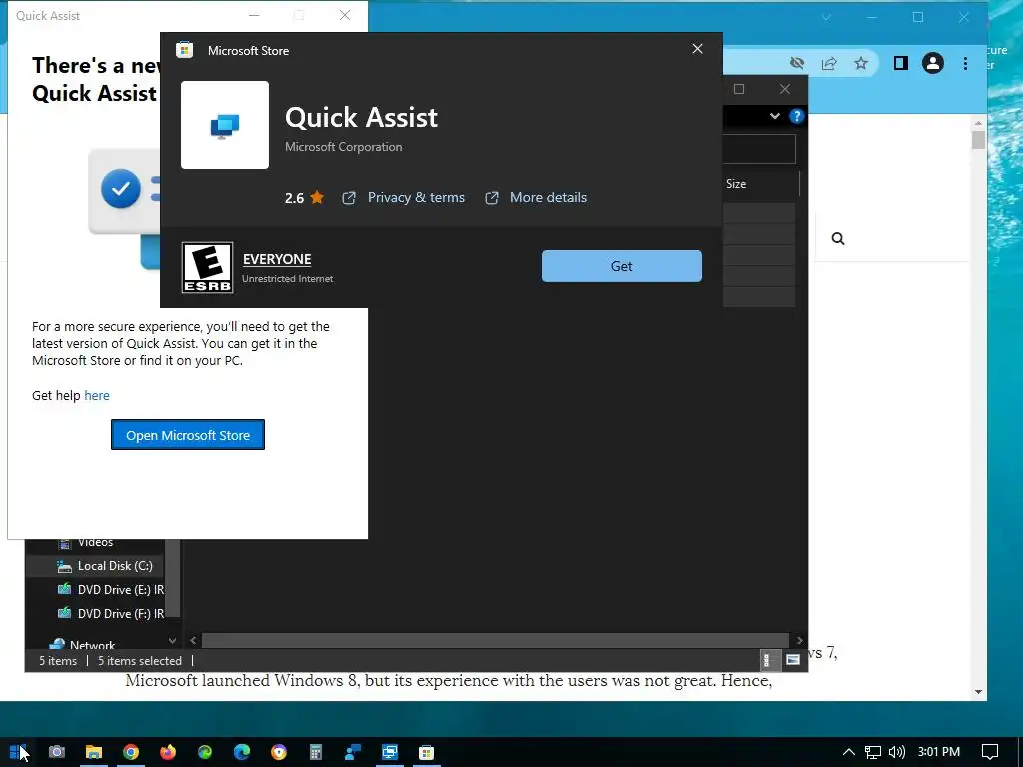Open Google Chrome from the taskbar
Viewport: 1023px width, 767px height.
pos(131,752)
